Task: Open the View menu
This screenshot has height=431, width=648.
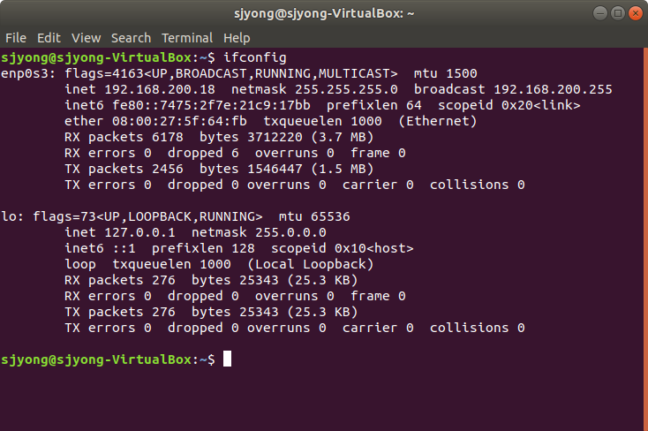Action: (86, 38)
